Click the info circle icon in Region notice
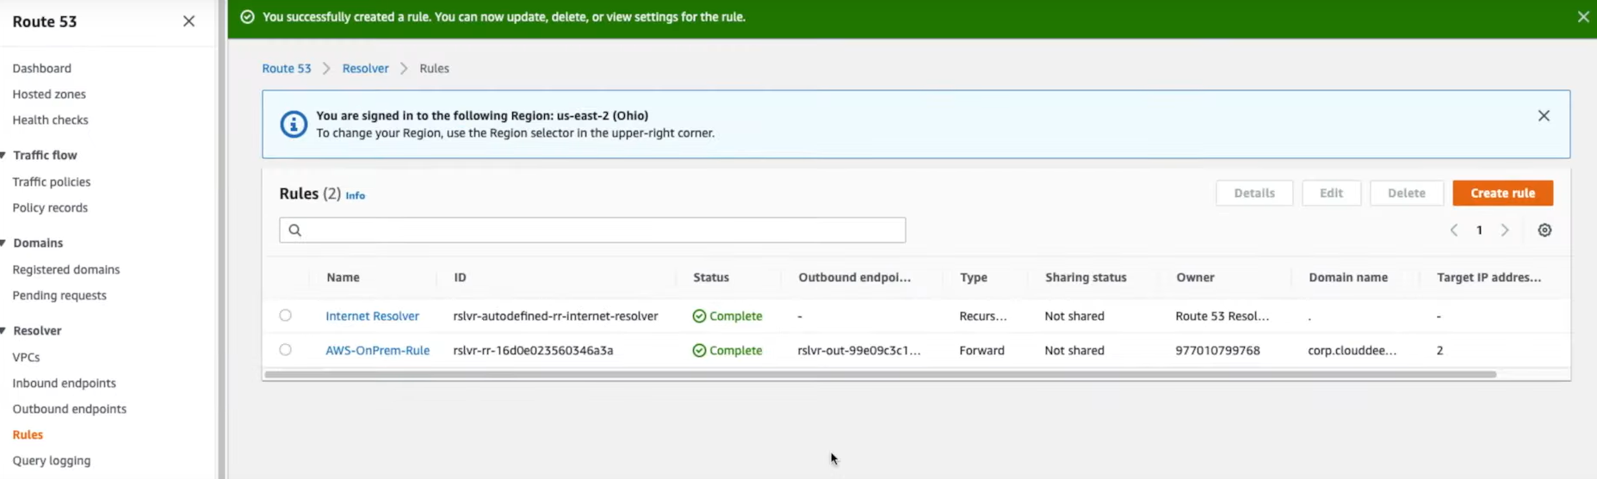Viewport: 1597px width, 479px height. [x=294, y=124]
